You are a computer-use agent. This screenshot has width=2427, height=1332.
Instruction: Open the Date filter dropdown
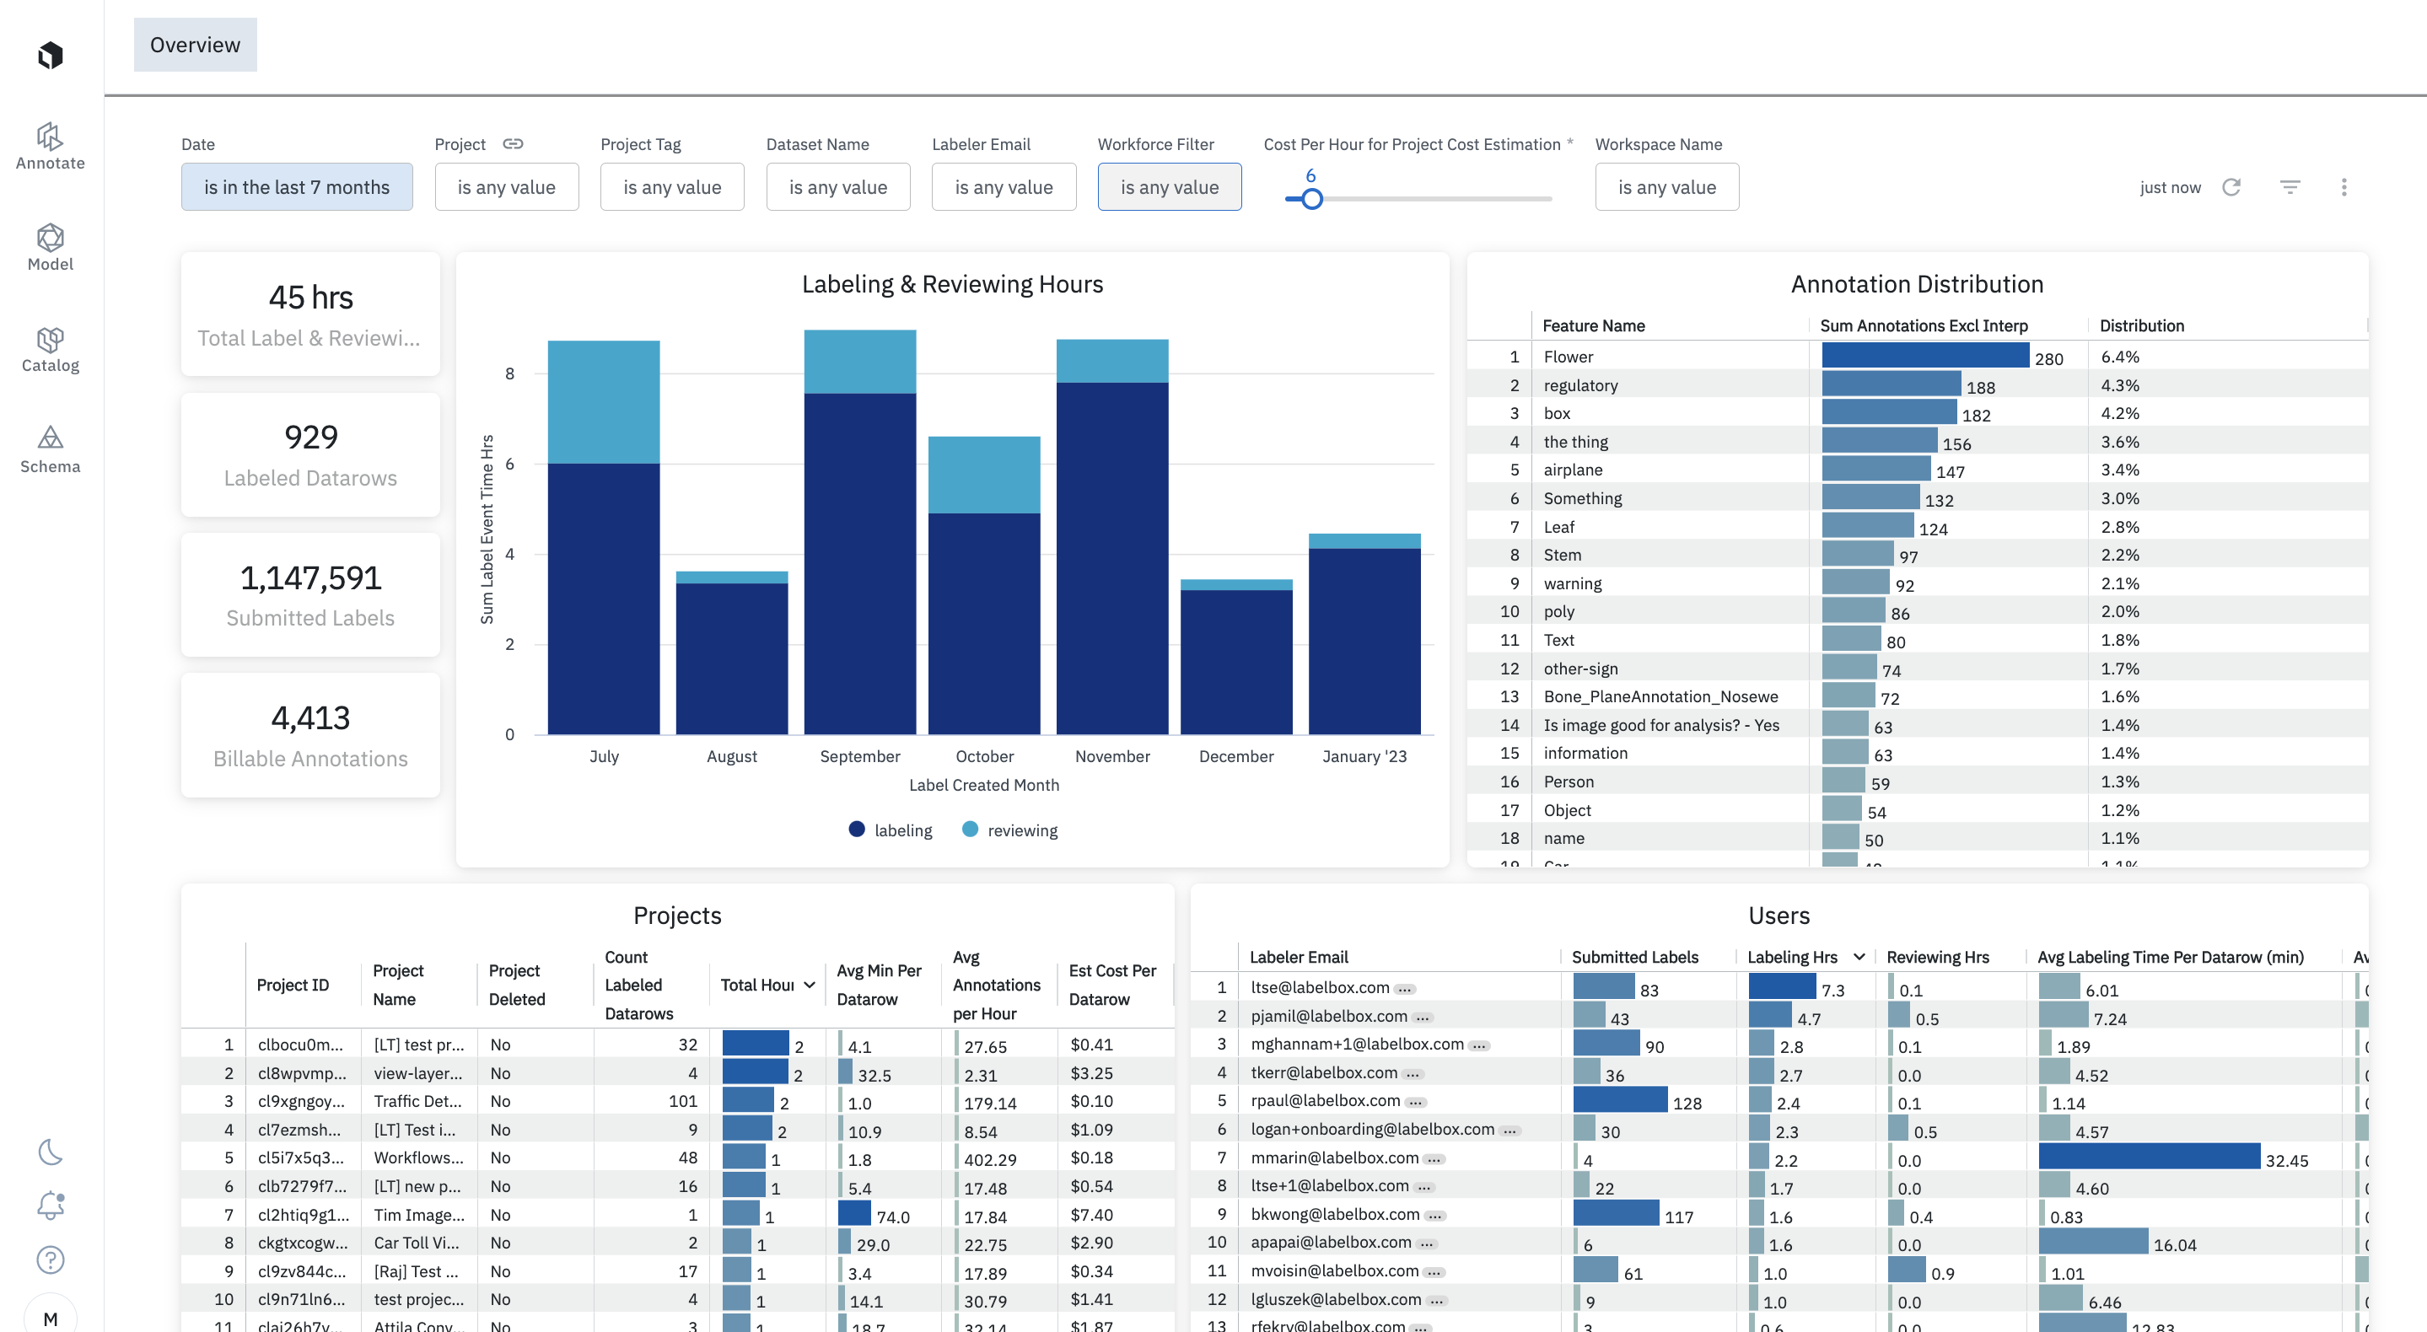coord(297,186)
